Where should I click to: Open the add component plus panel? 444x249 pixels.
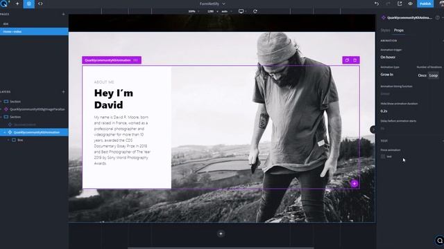pyautogui.click(x=17, y=3)
